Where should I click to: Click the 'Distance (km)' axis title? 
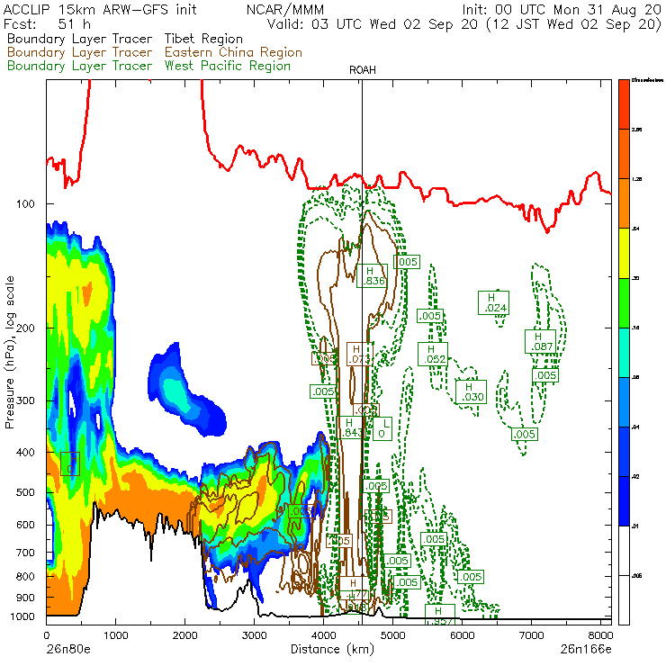(333, 649)
